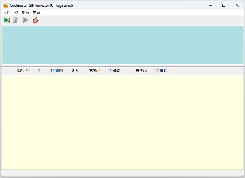Click the Coolmuster GIF Animator title bar icon
Screen dimensions: 245x178
click(6, 5)
